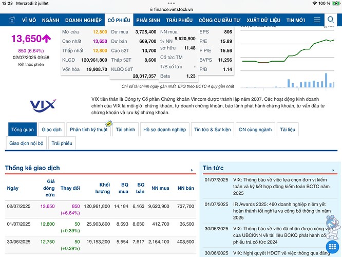The image size is (342, 257).
Task: Open the DOANH NGHIỆP menu
Action: (83, 21)
